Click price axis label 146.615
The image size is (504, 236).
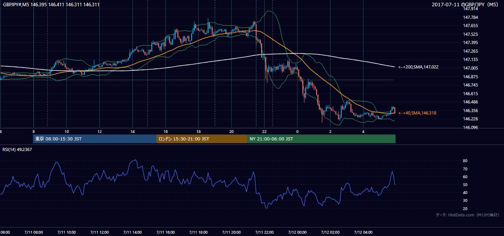[x=470, y=94]
